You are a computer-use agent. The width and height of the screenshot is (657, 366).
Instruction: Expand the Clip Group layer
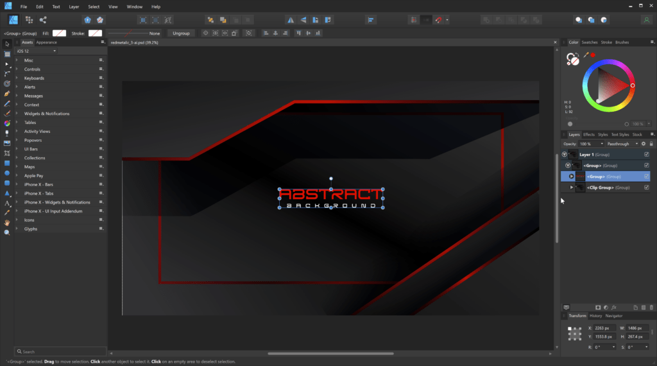pyautogui.click(x=572, y=187)
